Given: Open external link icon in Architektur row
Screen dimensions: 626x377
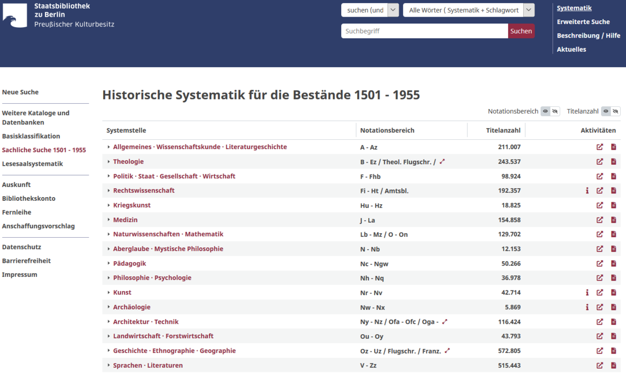Looking at the screenshot, I should [600, 322].
